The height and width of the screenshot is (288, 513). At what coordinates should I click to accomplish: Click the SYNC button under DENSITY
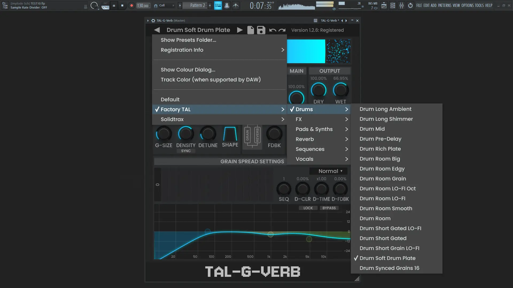pyautogui.click(x=186, y=151)
